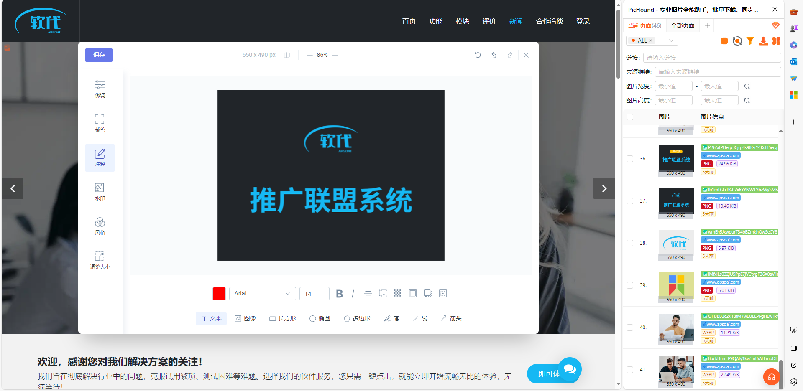This screenshot has width=803, height=391.
Task: Click the orange download icon in PicHound
Action: click(763, 41)
